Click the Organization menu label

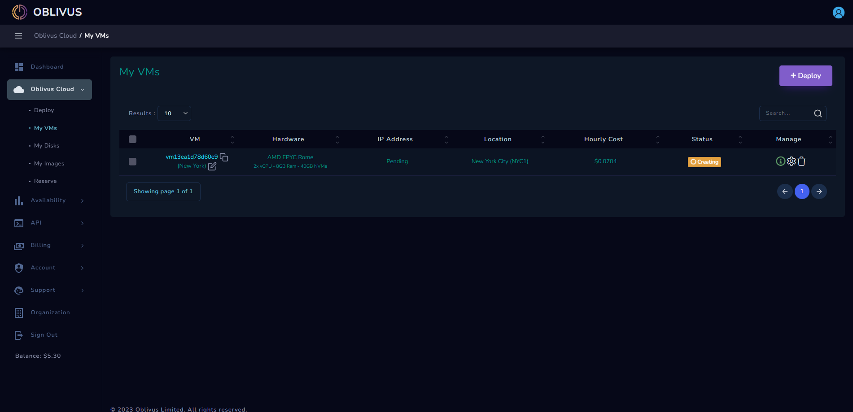point(50,312)
